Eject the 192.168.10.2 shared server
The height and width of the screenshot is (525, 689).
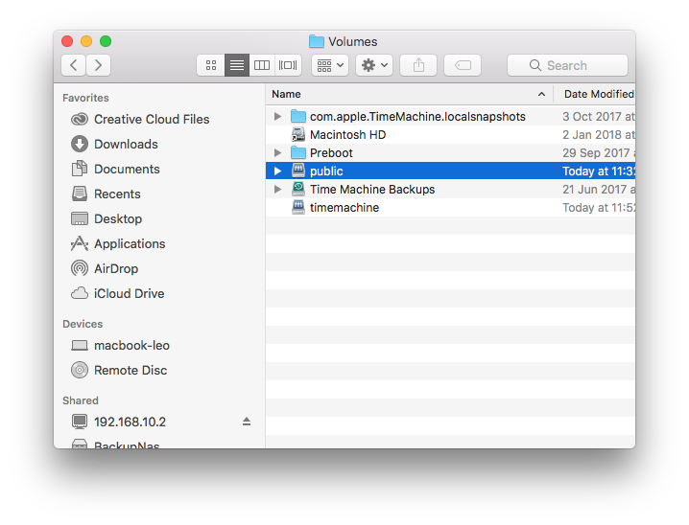[246, 422]
